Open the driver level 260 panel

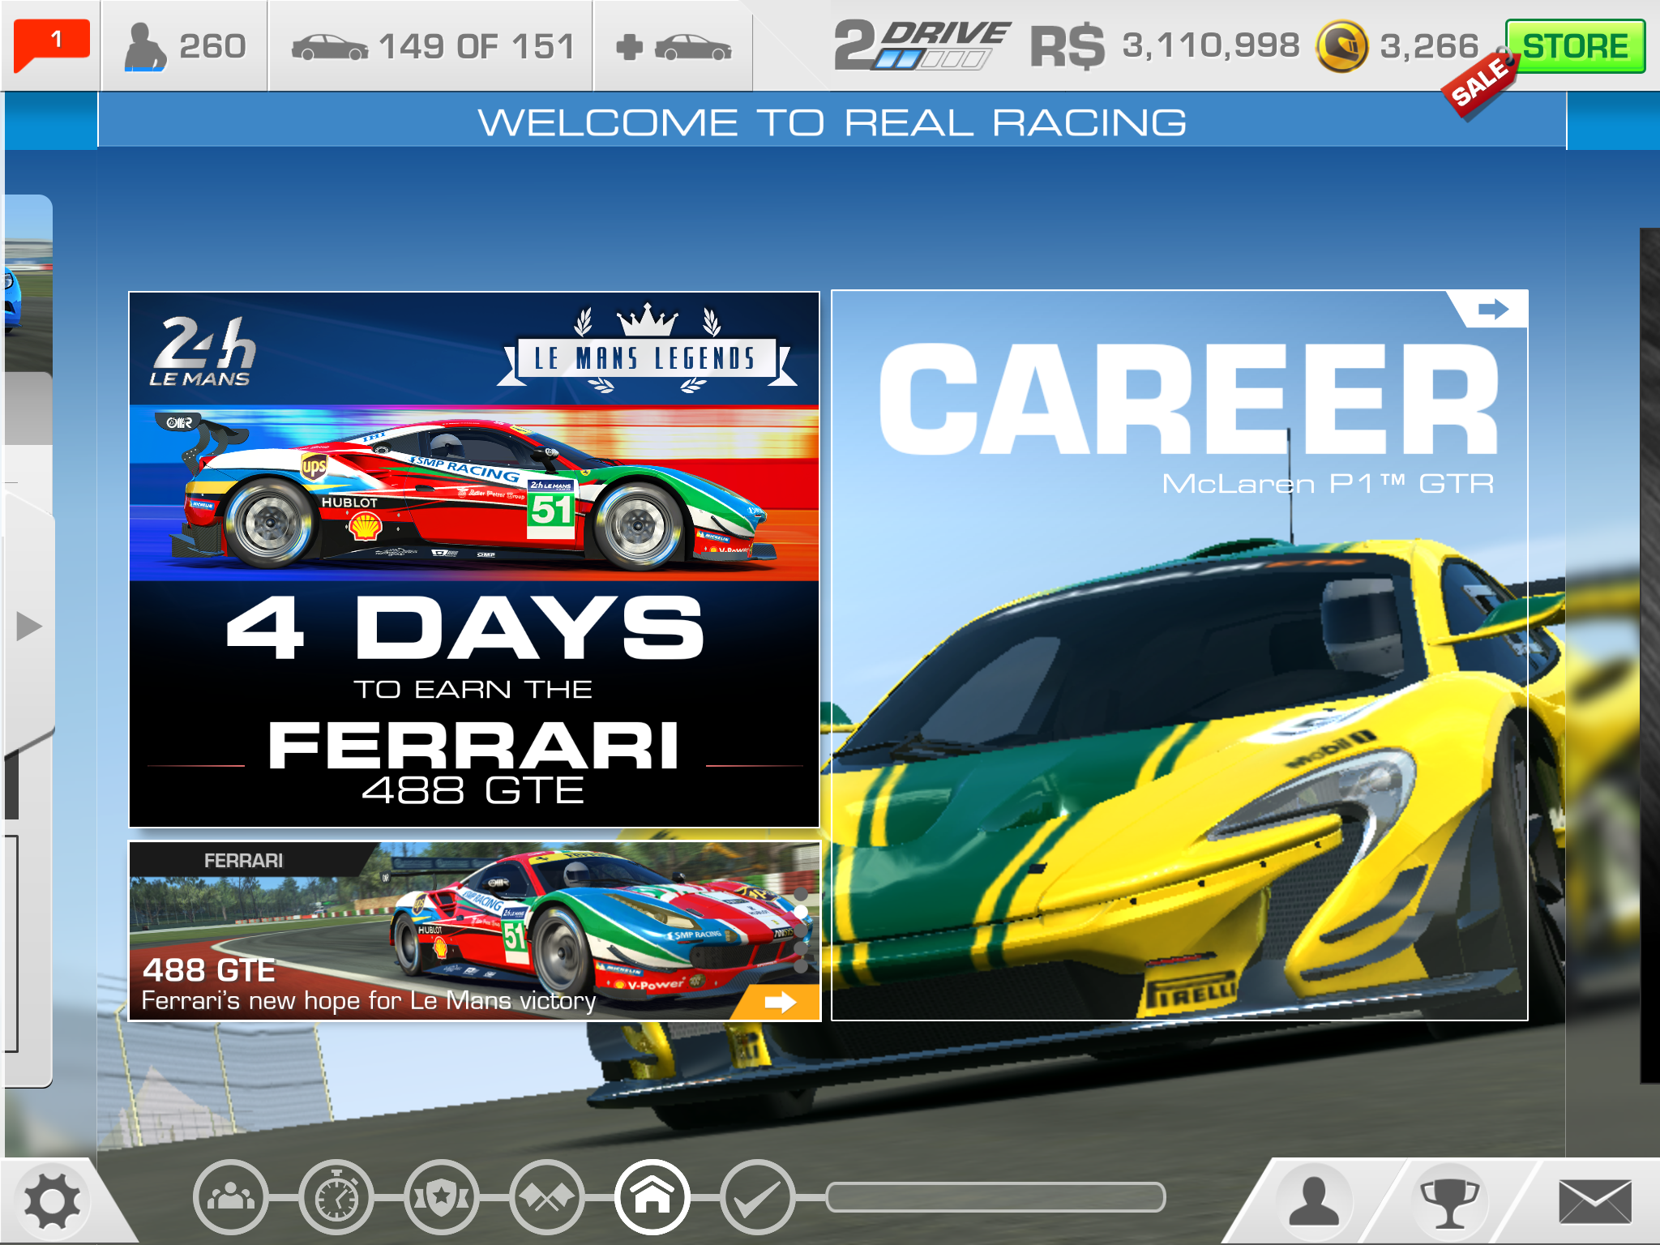click(185, 46)
